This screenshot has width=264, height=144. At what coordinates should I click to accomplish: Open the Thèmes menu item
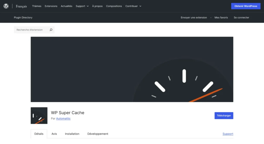tap(37, 6)
